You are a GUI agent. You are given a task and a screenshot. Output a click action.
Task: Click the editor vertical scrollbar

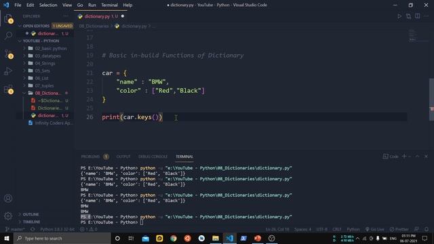coord(431,100)
